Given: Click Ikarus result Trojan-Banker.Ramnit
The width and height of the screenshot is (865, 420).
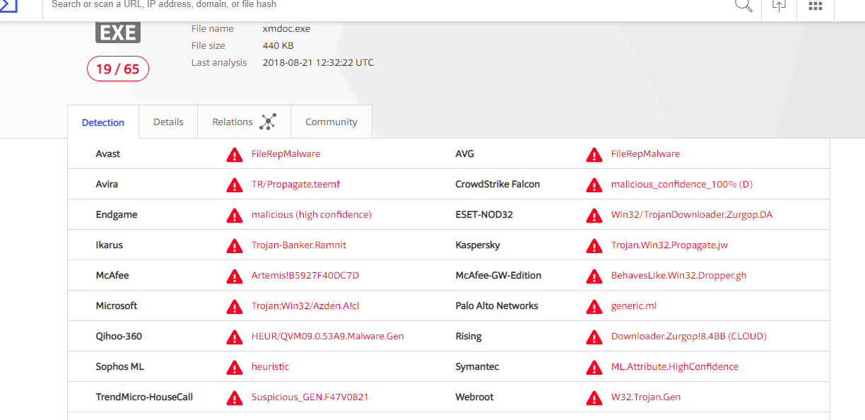Looking at the screenshot, I should [x=299, y=245].
